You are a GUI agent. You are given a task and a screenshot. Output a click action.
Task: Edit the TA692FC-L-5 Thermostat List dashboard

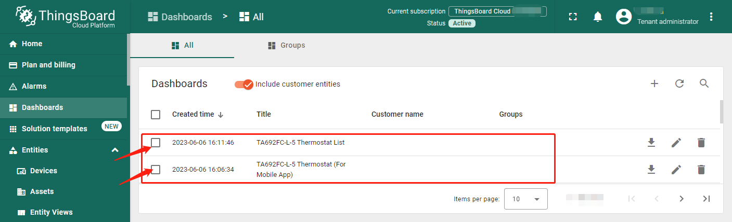676,142
